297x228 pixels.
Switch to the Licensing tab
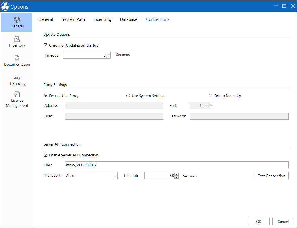click(x=102, y=19)
